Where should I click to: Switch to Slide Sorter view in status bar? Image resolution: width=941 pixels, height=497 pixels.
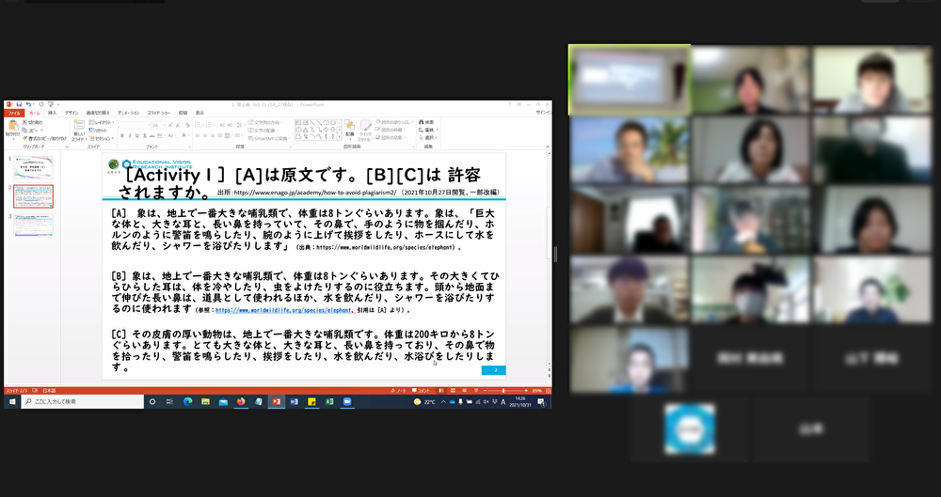pos(454,390)
